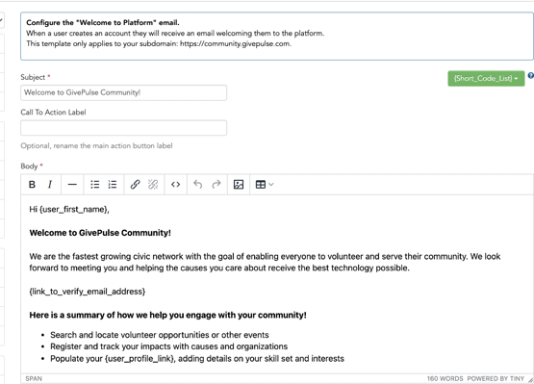Open the Short_Code_List dropdown

coord(486,78)
